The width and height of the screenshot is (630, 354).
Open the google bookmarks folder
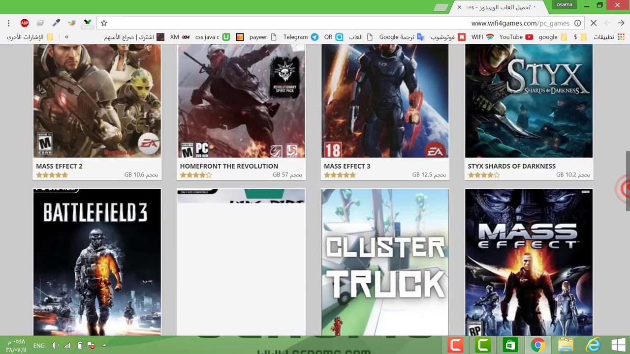click(x=553, y=37)
